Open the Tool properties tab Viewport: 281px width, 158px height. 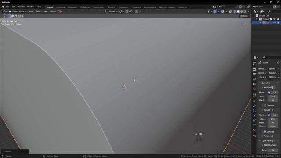(254, 64)
